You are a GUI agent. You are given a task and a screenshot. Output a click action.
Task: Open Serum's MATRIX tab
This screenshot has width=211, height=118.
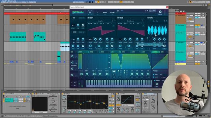click(105, 12)
